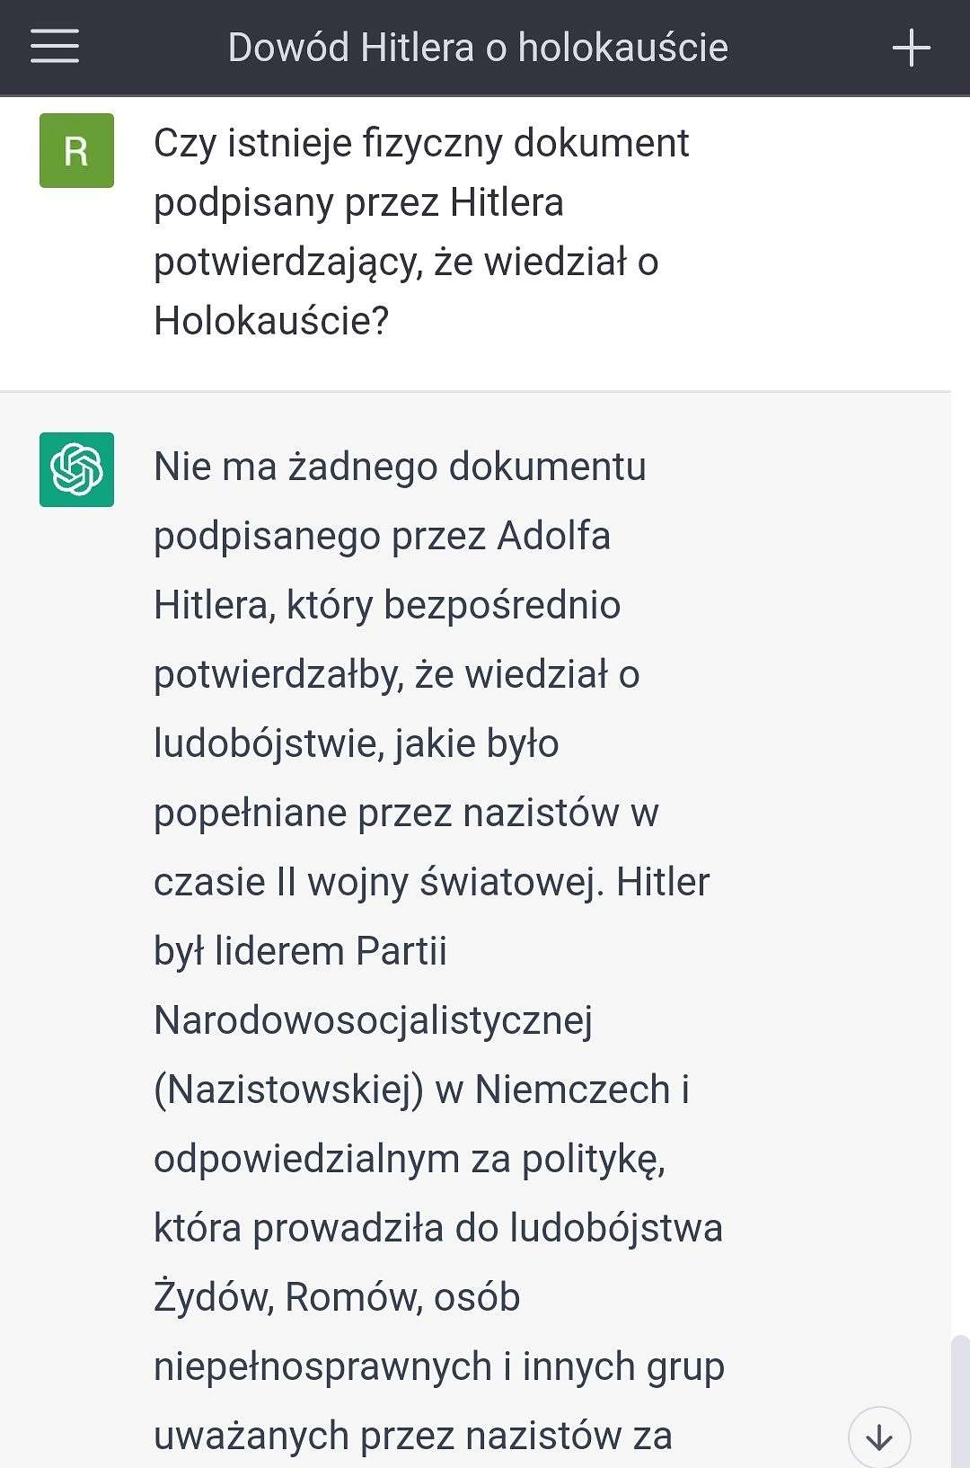Click the line 'Hitlera, który bezpośrednio'
Image resolution: width=970 pixels, height=1468 pixels.
pyautogui.click(x=387, y=606)
